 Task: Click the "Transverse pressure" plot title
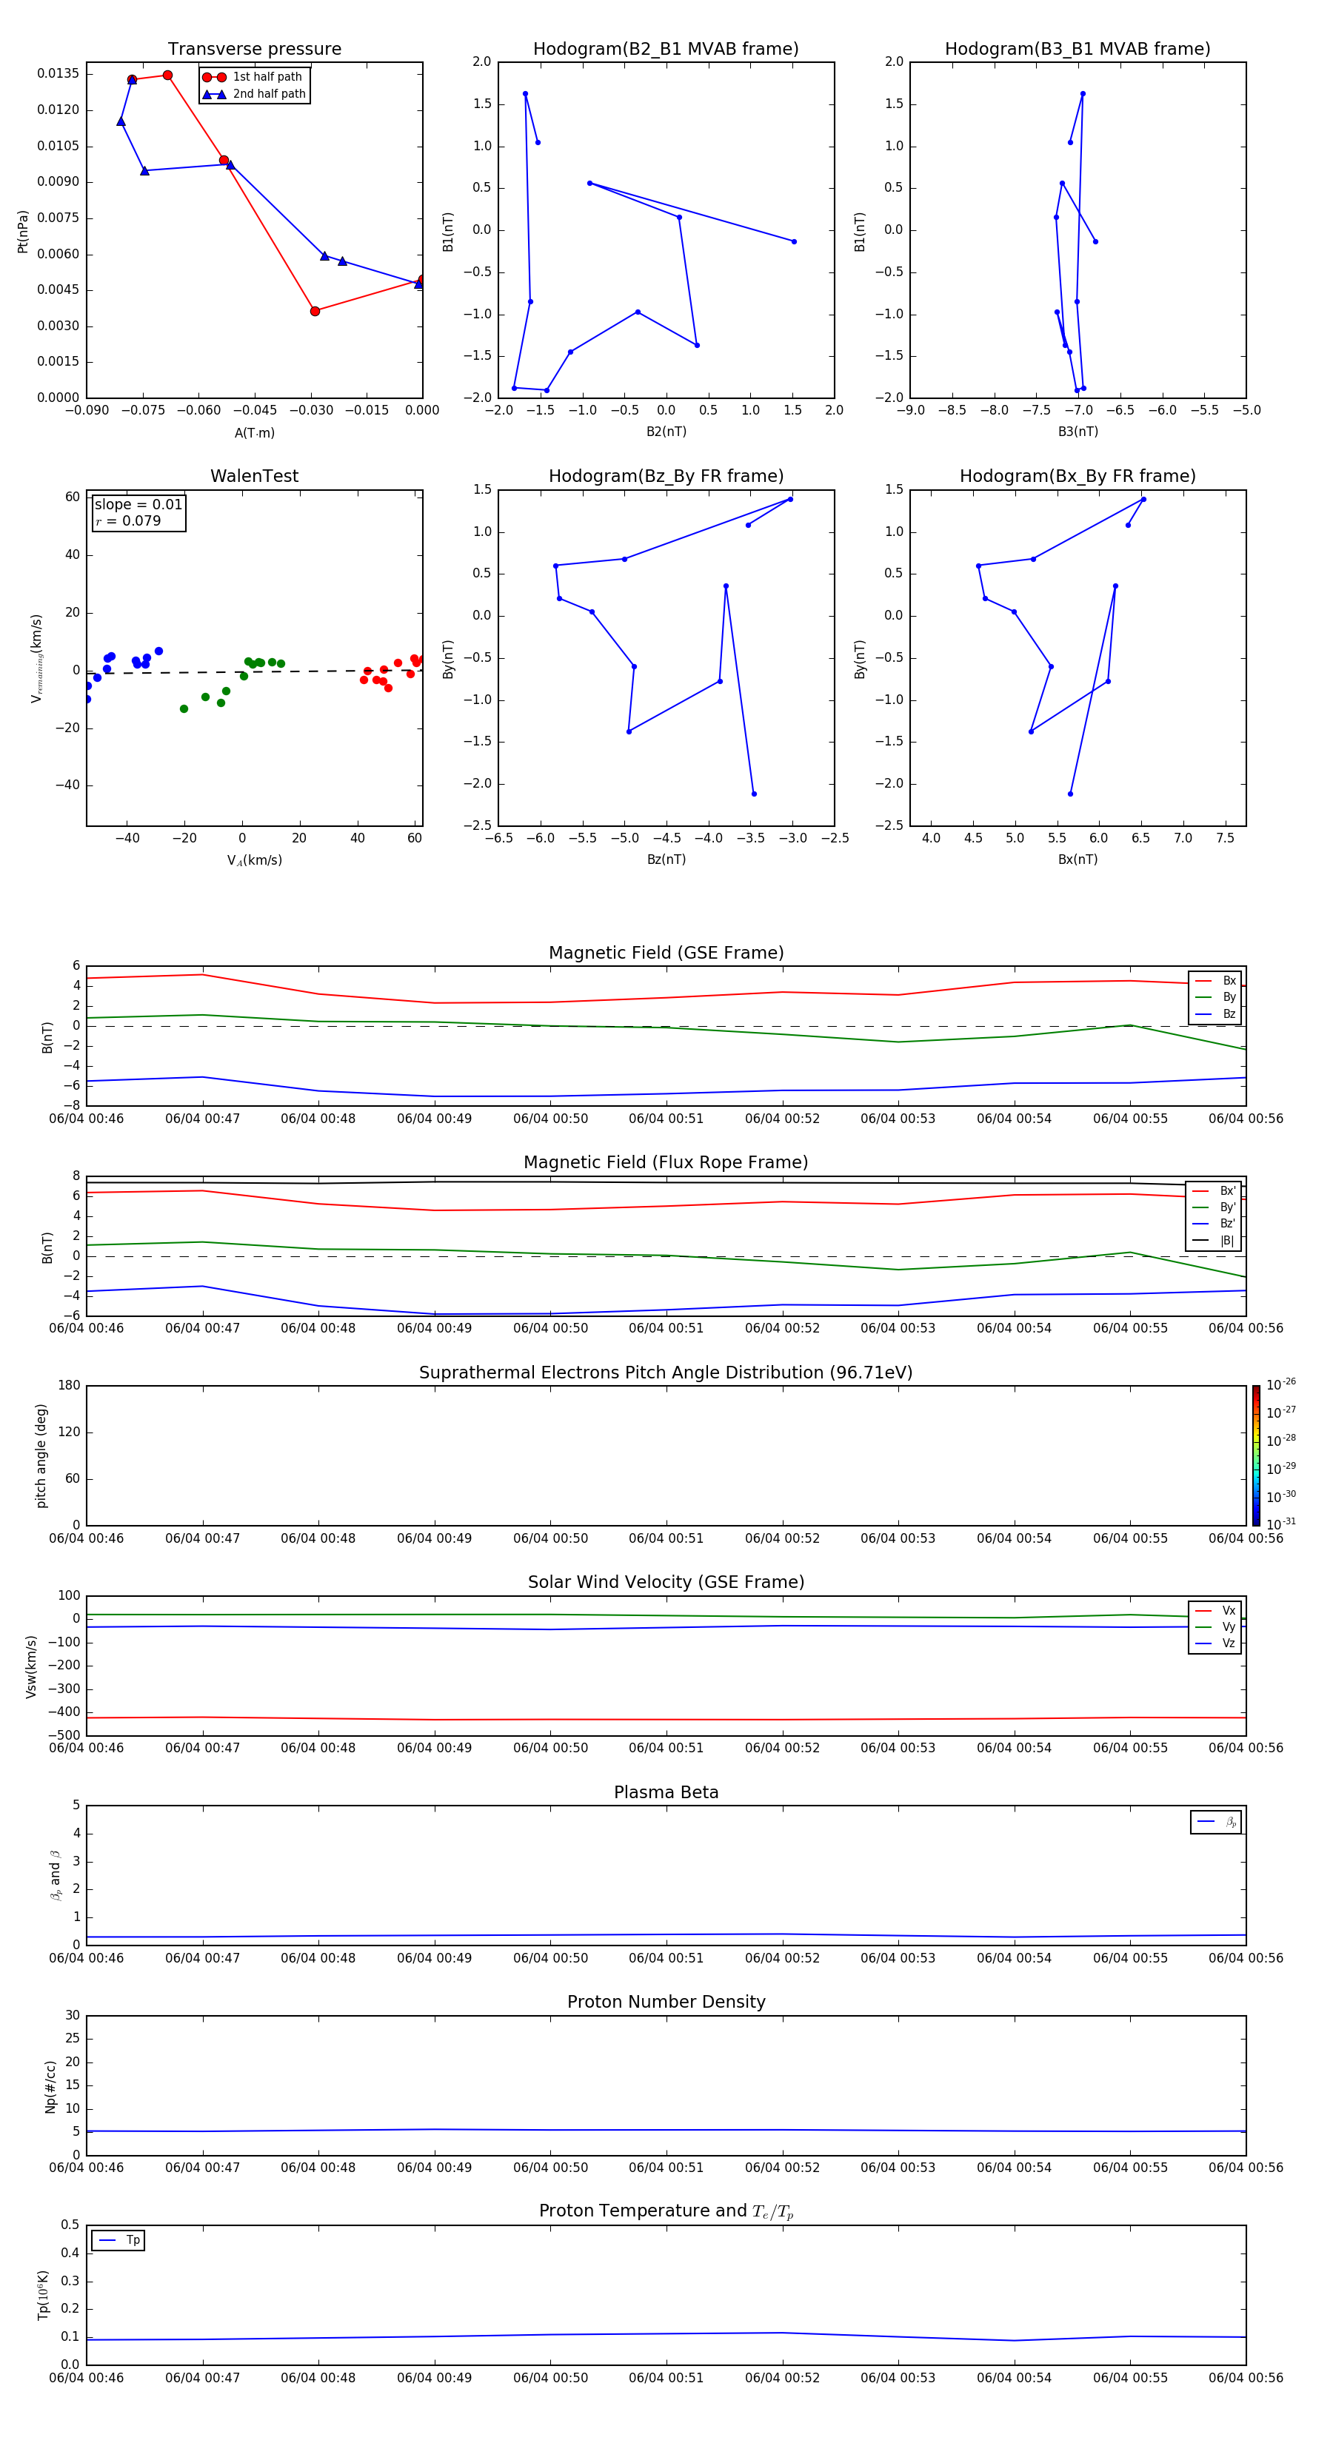click(x=254, y=50)
